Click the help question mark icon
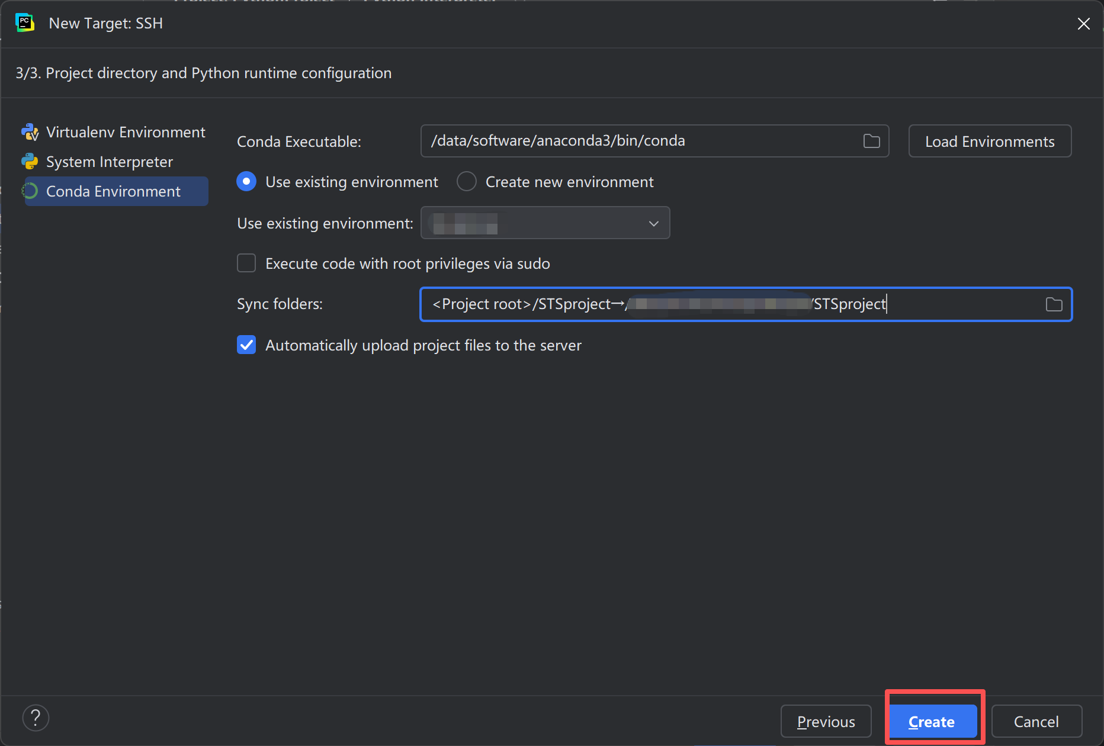Screen dimensions: 1104x746 tap(36, 718)
